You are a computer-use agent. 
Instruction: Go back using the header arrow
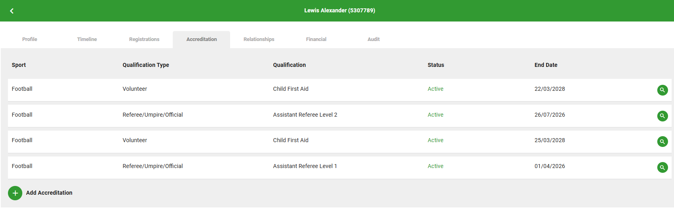click(12, 11)
